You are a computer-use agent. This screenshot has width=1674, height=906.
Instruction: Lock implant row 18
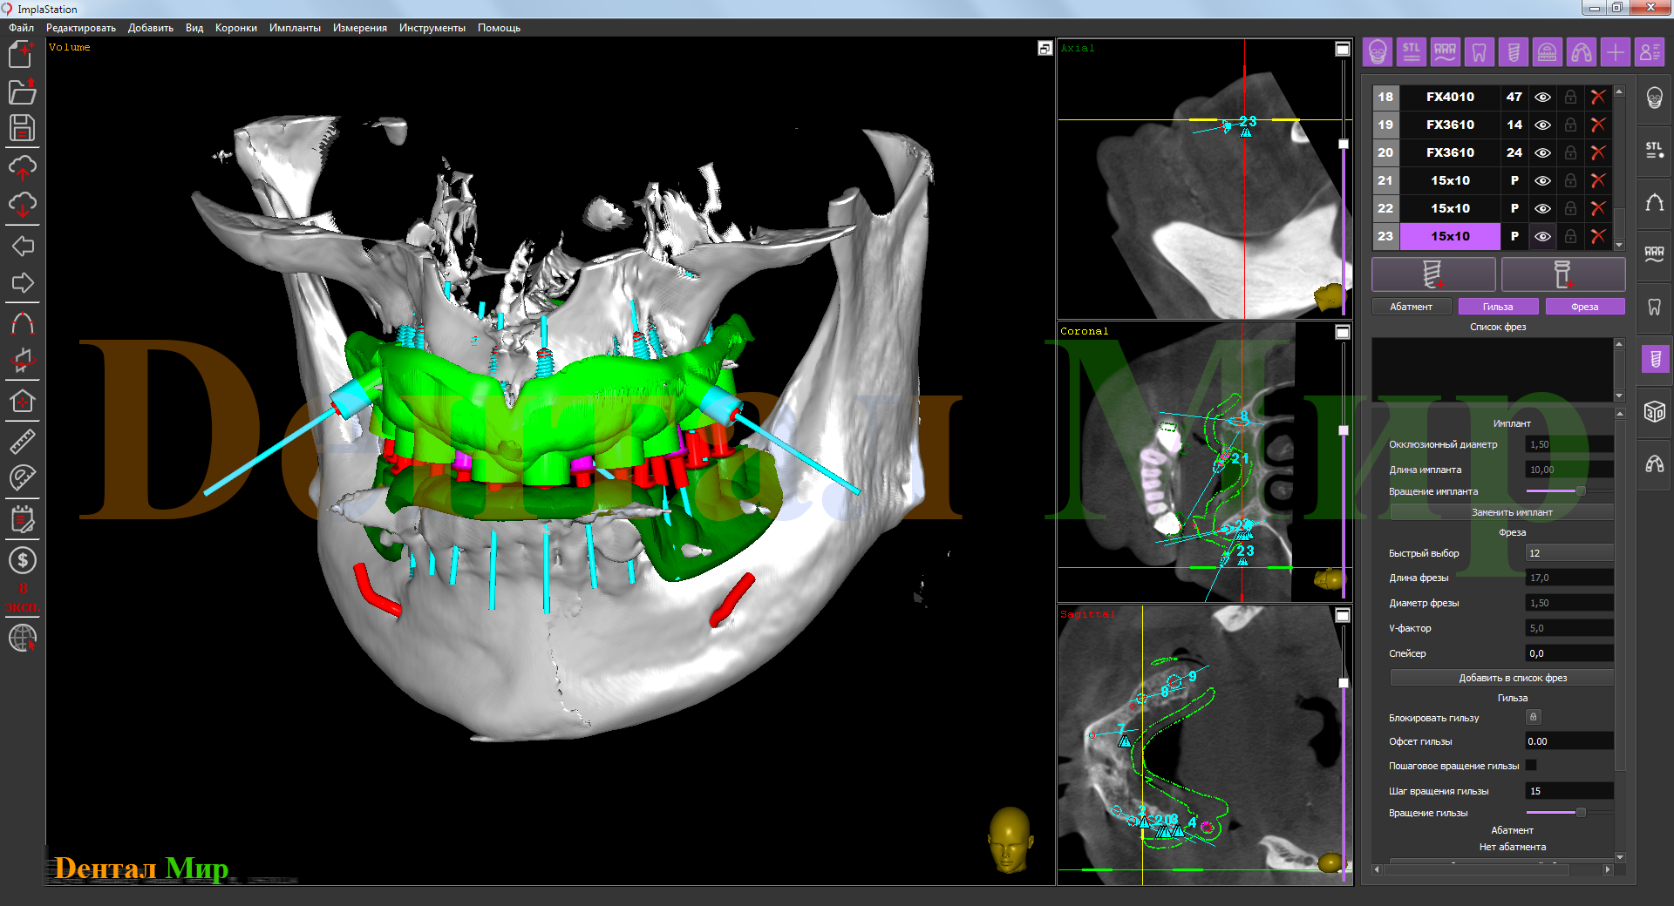pos(1570,97)
